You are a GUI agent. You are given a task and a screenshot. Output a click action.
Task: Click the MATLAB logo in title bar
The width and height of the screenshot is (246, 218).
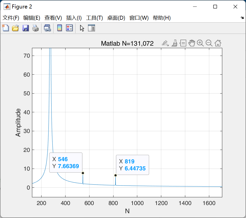click(7, 6)
